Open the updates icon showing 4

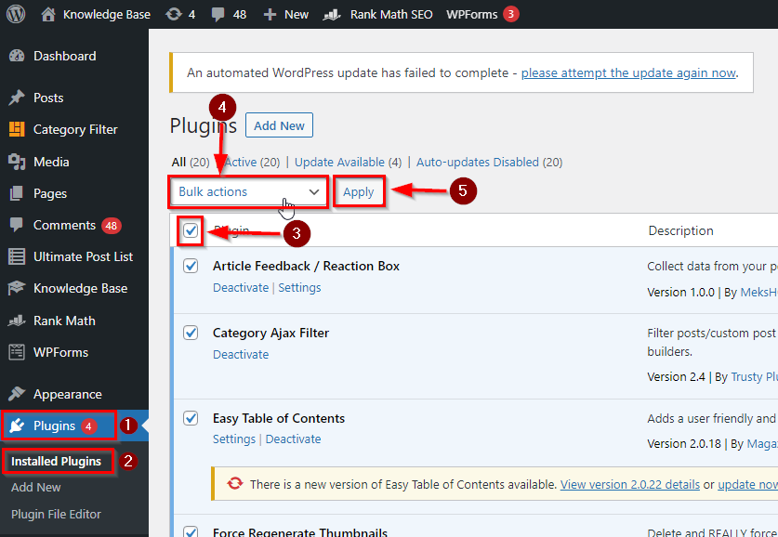click(x=174, y=14)
